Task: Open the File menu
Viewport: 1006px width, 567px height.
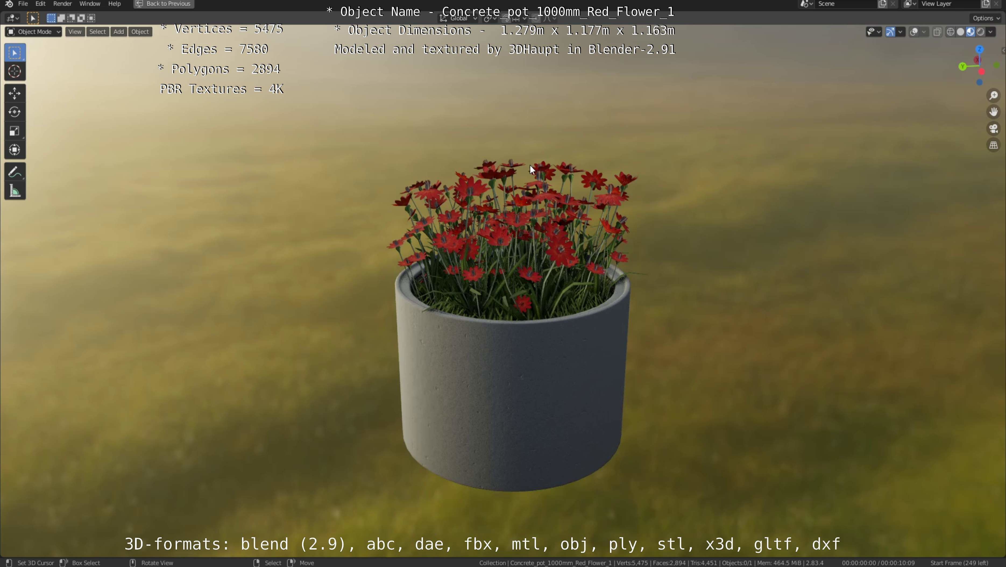Action: pyautogui.click(x=23, y=4)
